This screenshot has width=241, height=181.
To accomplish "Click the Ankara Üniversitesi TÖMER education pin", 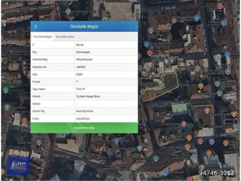I will point(134,167).
